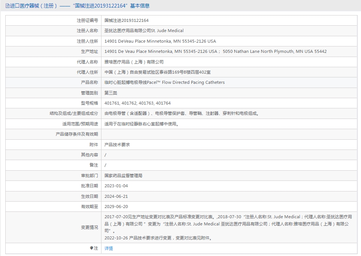This screenshot has width=361, height=256.
Task: Click the 批准日期 label
Action: point(89,186)
